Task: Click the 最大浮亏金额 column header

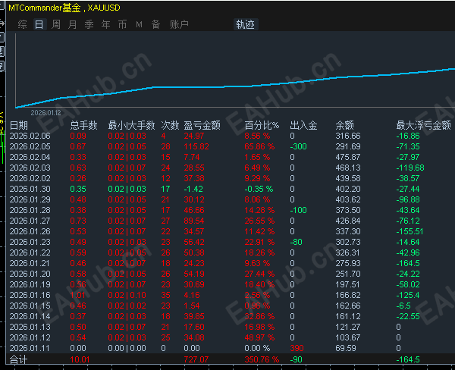Action: 424,125
